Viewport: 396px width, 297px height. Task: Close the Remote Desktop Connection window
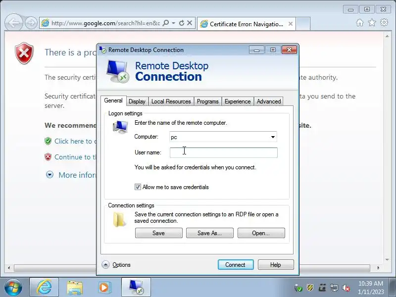click(x=289, y=50)
